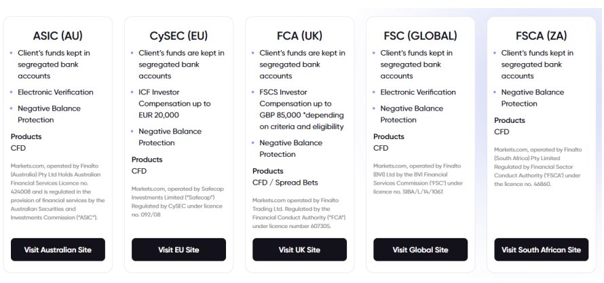Click the Visit Australian Site button
This screenshot has height=283, width=604.
(58, 249)
